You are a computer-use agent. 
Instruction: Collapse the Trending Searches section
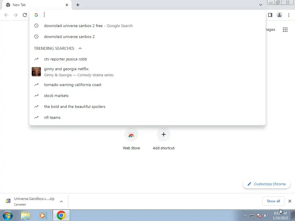point(80,48)
